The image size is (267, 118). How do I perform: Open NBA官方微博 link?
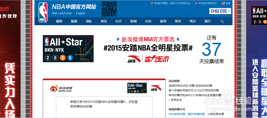click(160, 3)
